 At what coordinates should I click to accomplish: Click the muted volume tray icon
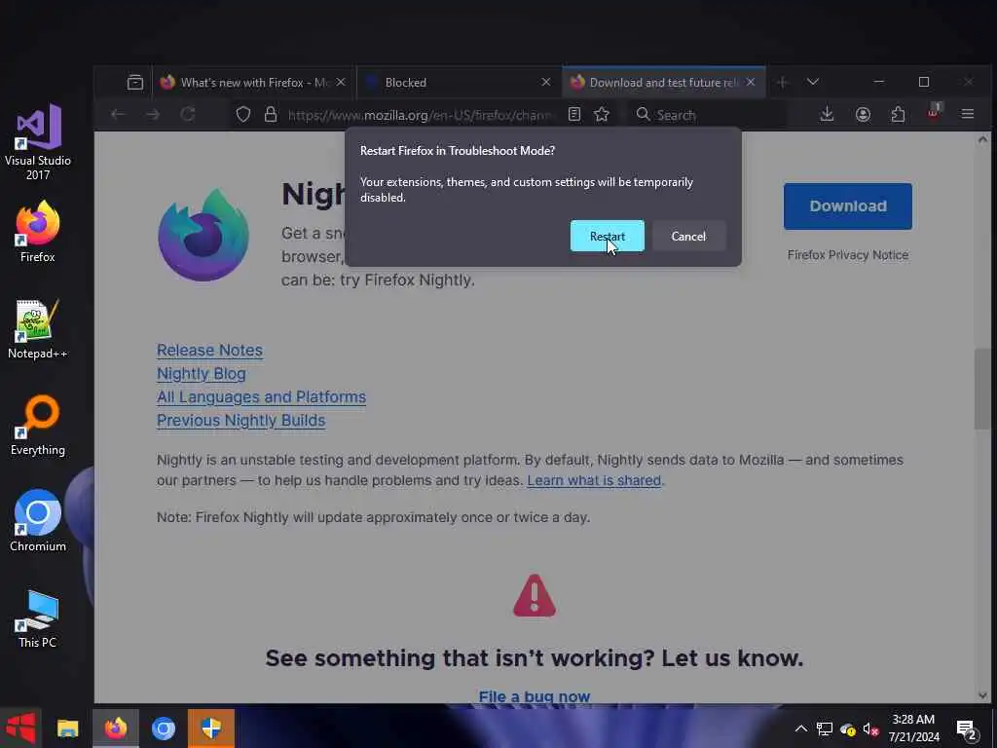[870, 729]
